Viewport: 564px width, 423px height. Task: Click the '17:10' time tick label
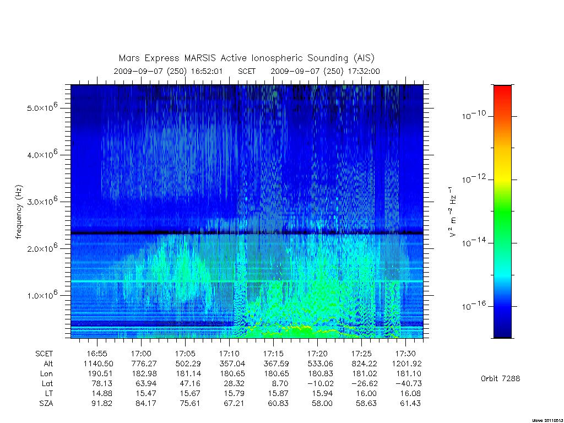click(x=229, y=354)
